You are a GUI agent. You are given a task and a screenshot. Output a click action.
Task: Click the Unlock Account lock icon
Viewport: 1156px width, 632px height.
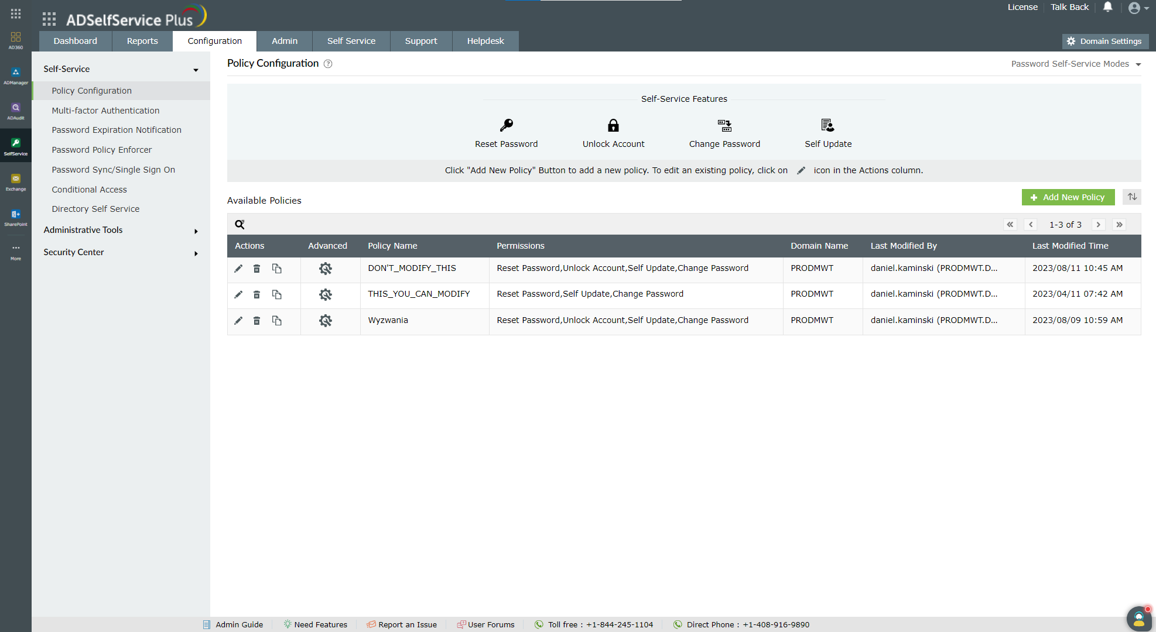613,125
